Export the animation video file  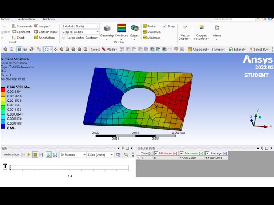pos(118,155)
